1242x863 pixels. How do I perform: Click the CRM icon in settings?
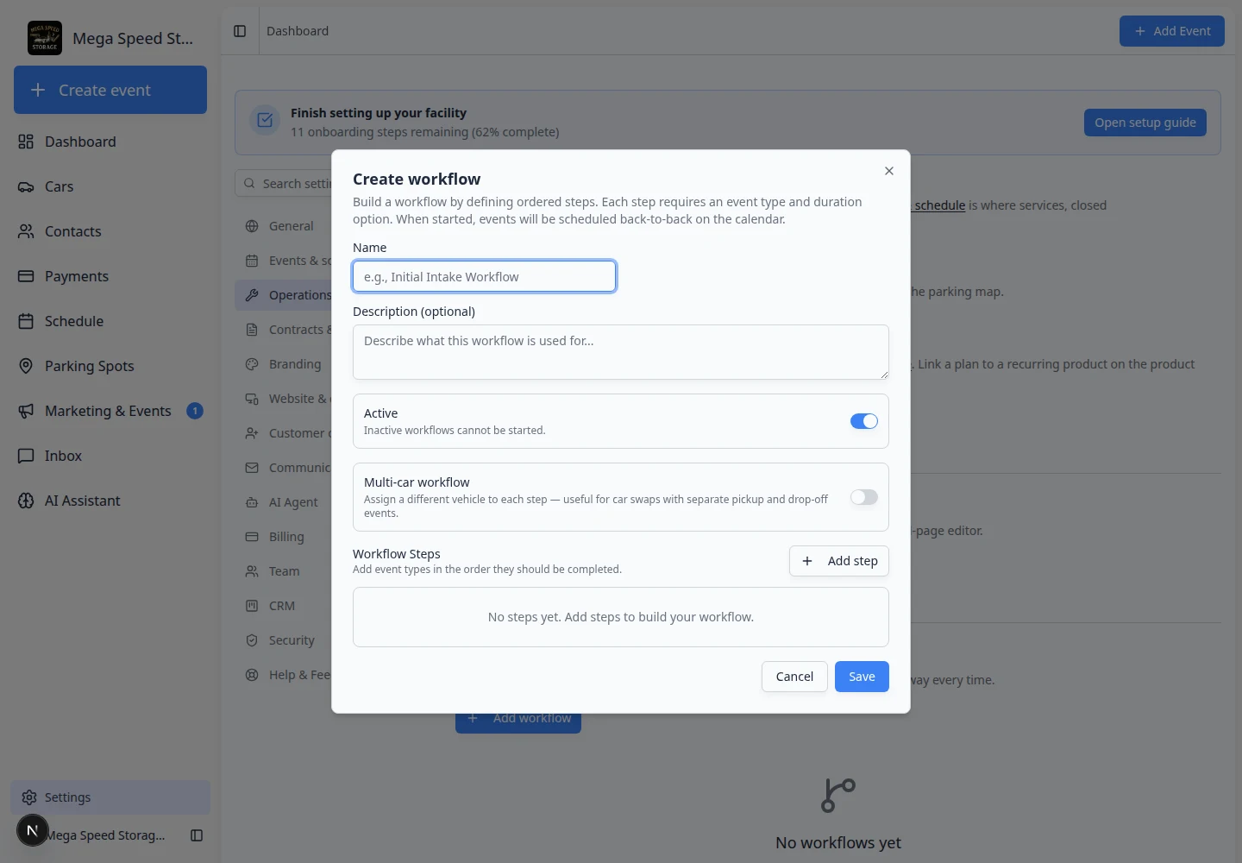click(252, 606)
